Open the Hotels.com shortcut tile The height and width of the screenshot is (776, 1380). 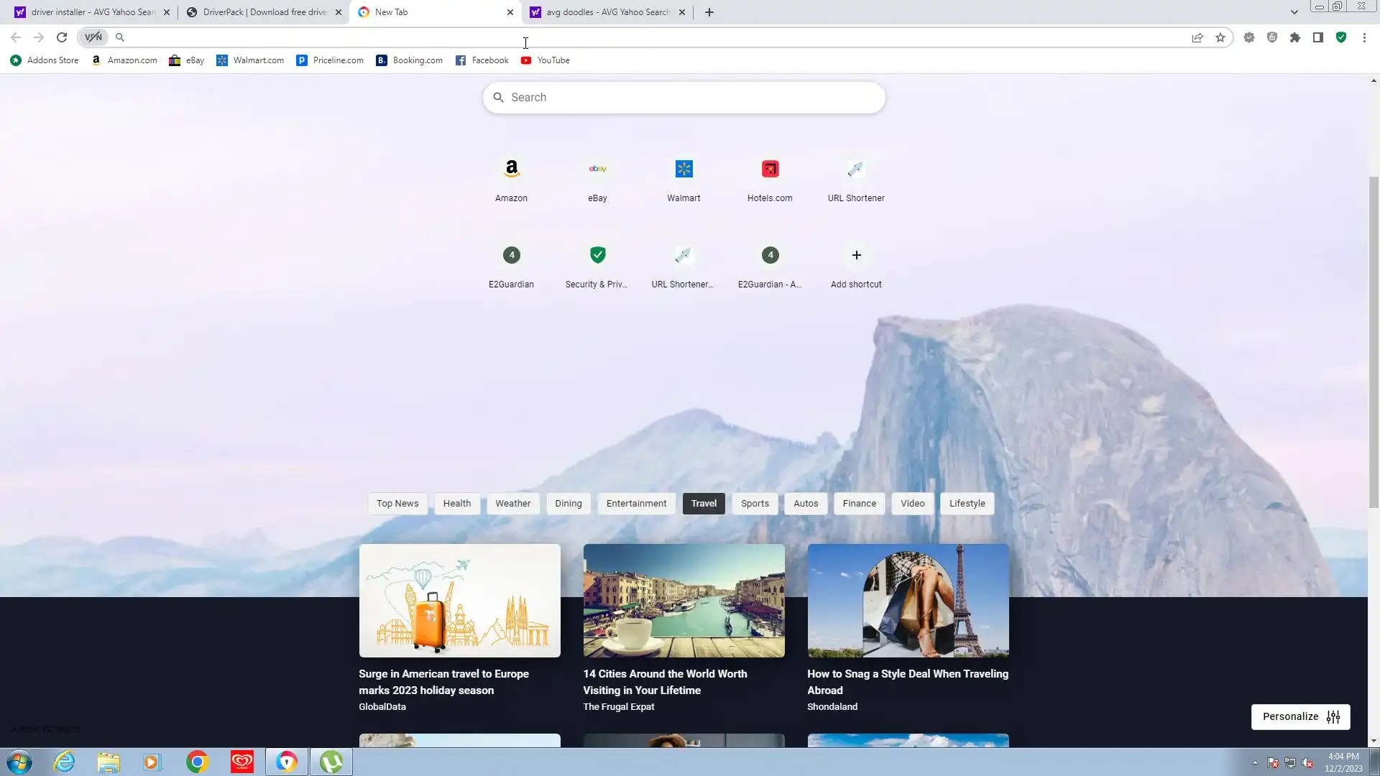click(770, 178)
